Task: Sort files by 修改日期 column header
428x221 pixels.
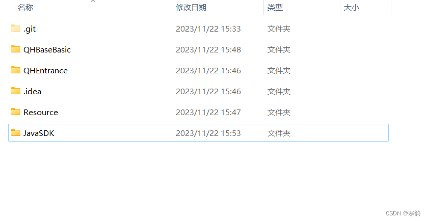Action: click(x=191, y=7)
